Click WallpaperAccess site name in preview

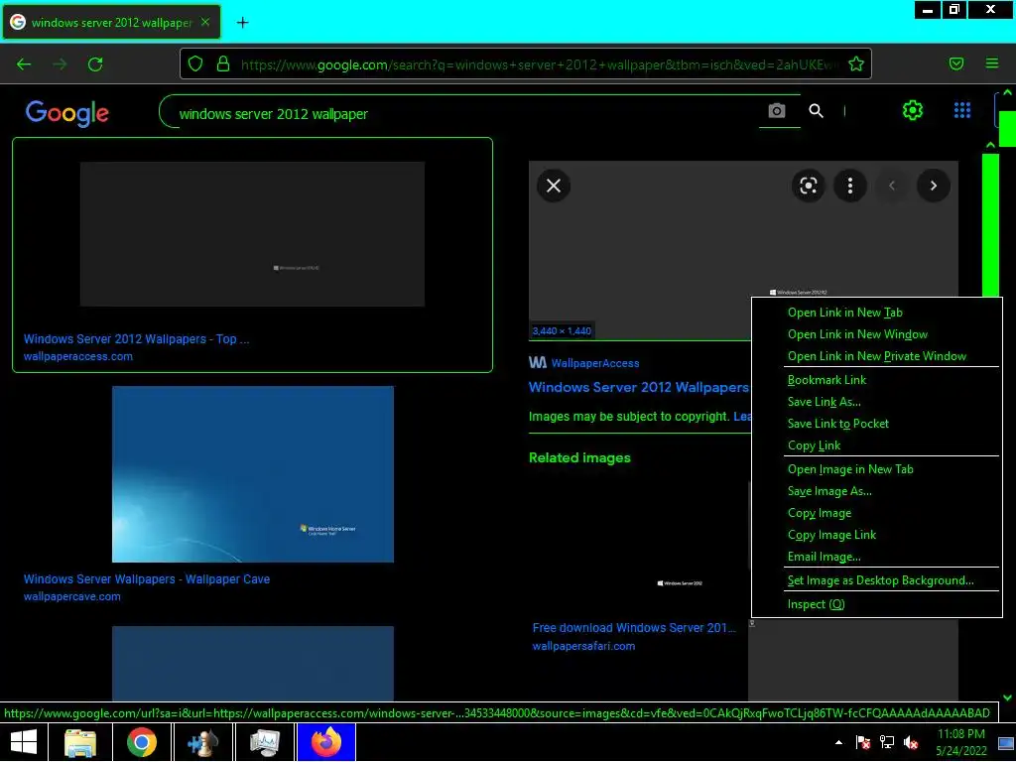[595, 363]
